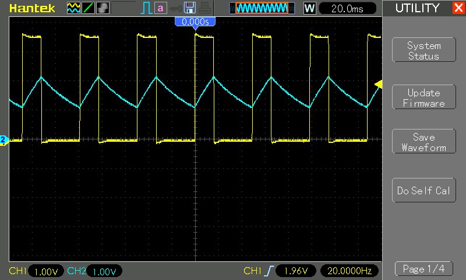Click the UTILITY menu title
Screen dimensions: 466x280
(x=417, y=8)
